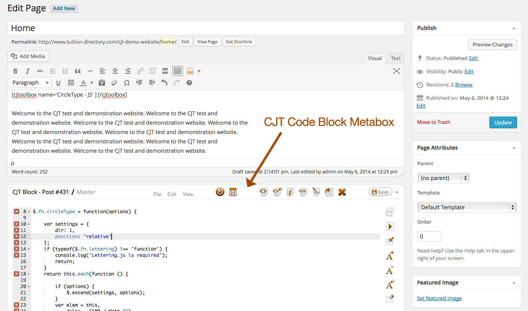Click the orange X delete block icon
Image resolution: width=528 pixels, height=311 pixels.
(x=342, y=192)
